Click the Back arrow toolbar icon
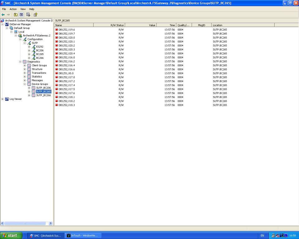Screen dimensions: 299x239 pos(3,15)
